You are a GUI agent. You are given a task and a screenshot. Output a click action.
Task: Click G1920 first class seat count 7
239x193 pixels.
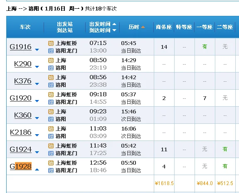205,98
